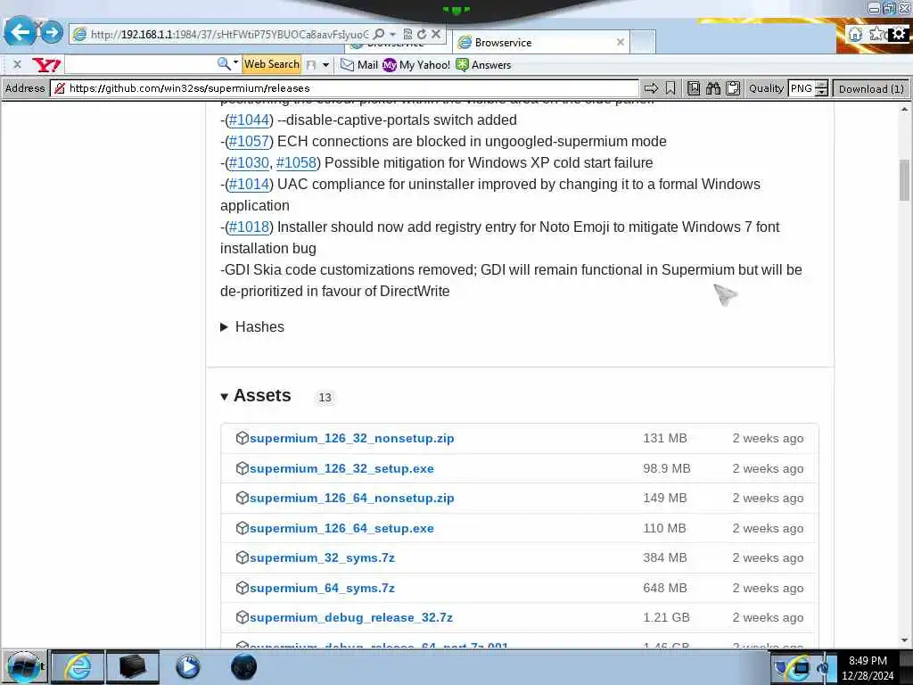This screenshot has width=913, height=685.
Task: Stop loading with the X in address box
Action: click(435, 35)
